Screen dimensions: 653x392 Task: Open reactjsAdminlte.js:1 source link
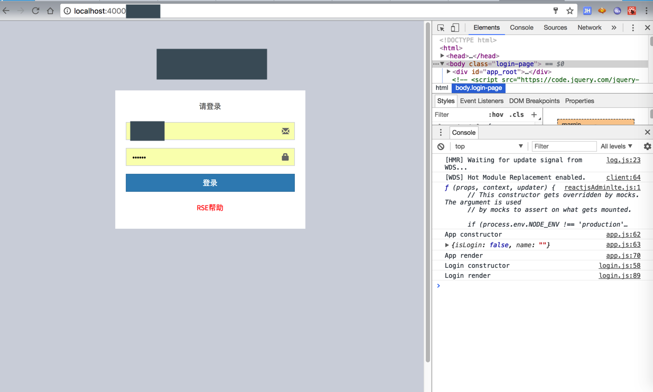coord(602,188)
